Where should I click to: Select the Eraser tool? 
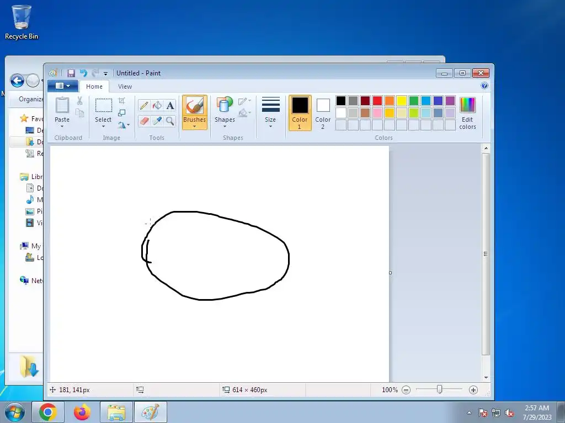tap(144, 121)
